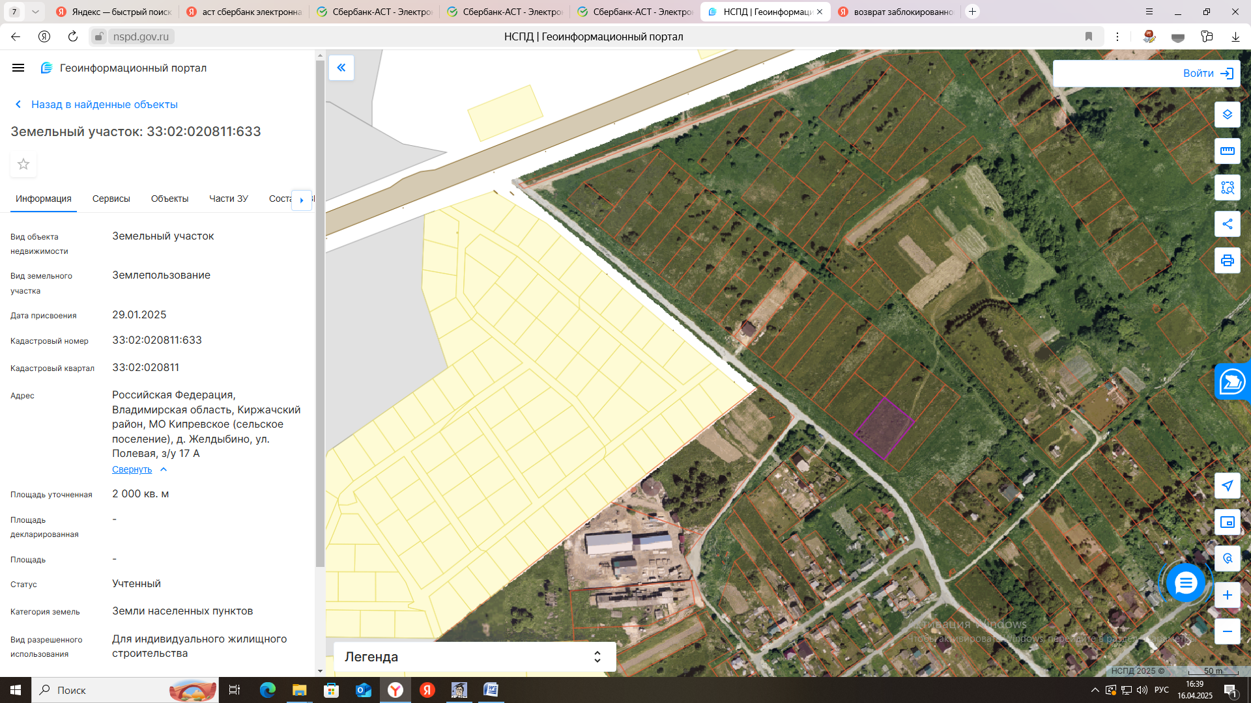Open the Части ЗУ tab
The image size is (1251, 703).
[228, 199]
